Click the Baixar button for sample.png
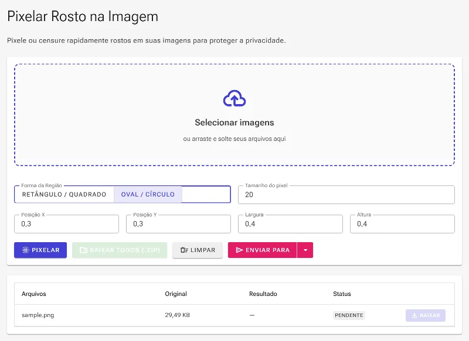This screenshot has width=469, height=341. tap(426, 315)
